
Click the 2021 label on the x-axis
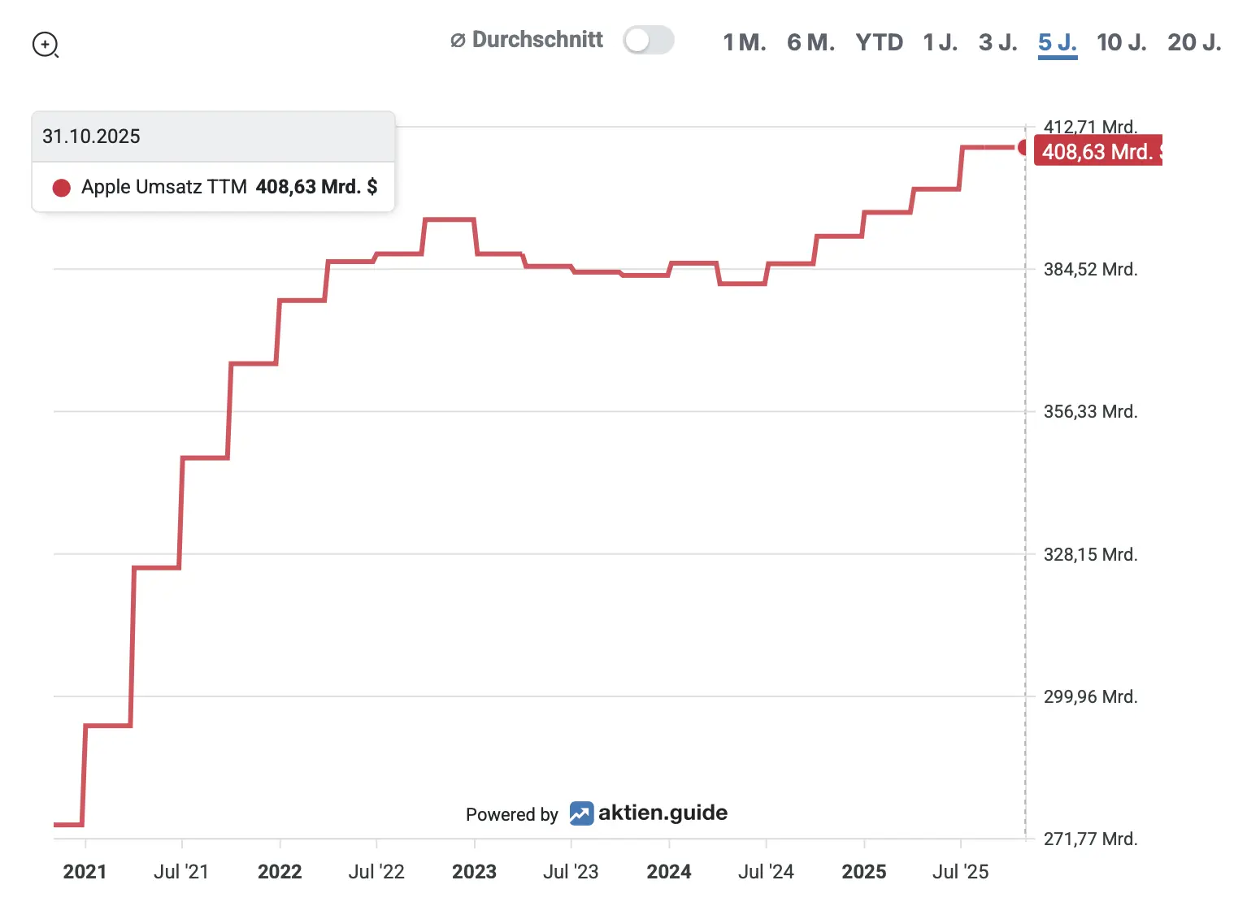pyautogui.click(x=85, y=871)
